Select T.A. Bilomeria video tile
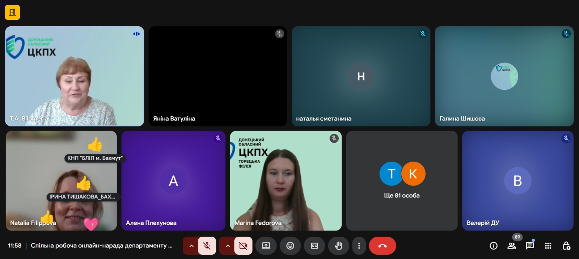 (x=75, y=76)
